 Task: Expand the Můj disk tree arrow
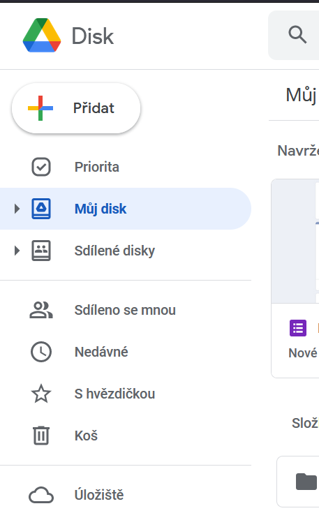17,209
